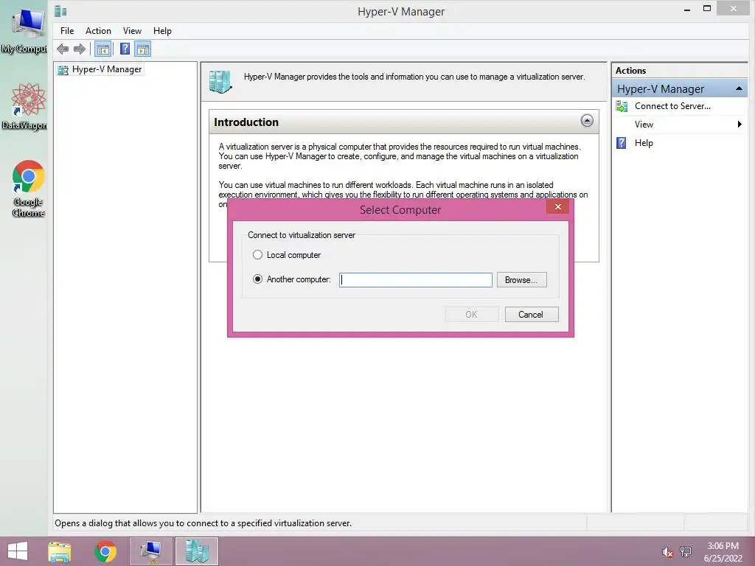
Task: Open File Explorer from the taskbar
Action: click(60, 551)
